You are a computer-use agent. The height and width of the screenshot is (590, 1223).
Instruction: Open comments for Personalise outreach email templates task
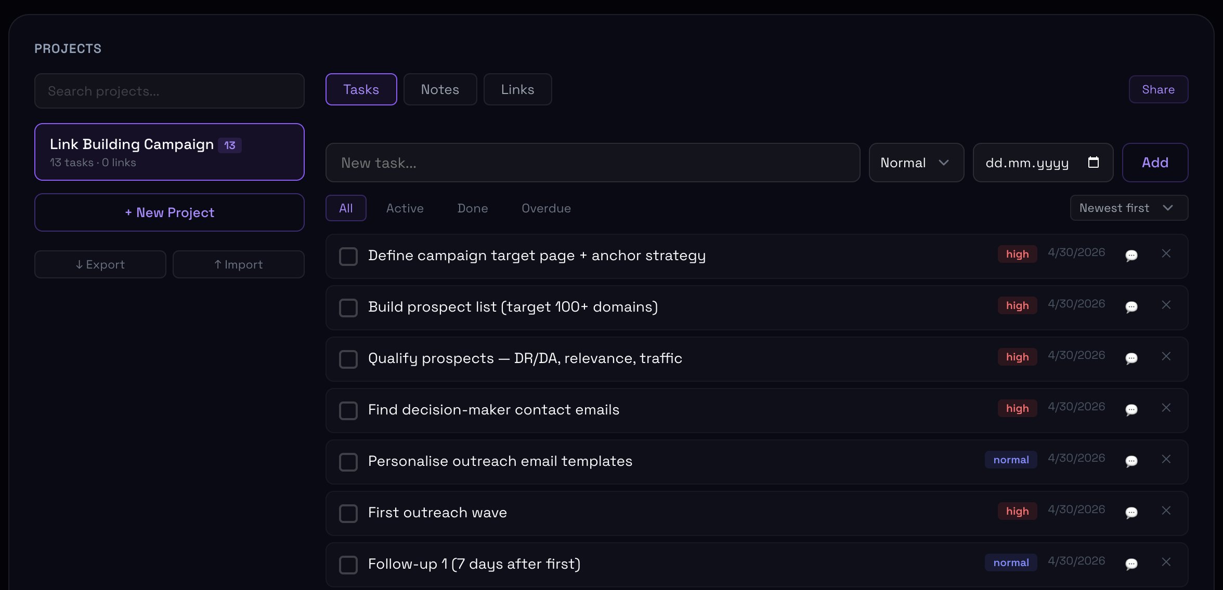(1131, 461)
